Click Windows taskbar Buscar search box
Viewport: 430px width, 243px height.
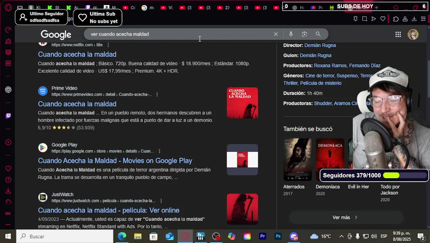(x=65, y=236)
